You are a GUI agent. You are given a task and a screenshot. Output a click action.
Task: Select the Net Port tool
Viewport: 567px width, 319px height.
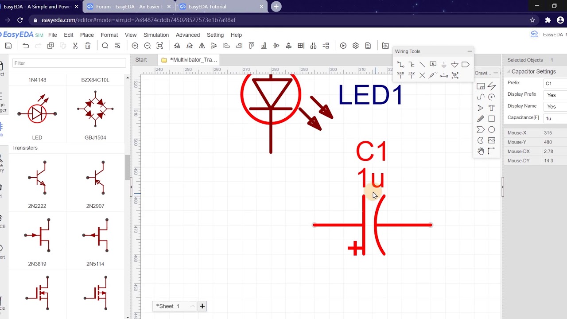[466, 65]
